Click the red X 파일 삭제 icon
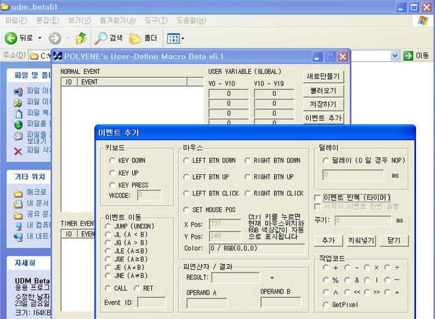The width and height of the screenshot is (435, 319). [18, 151]
